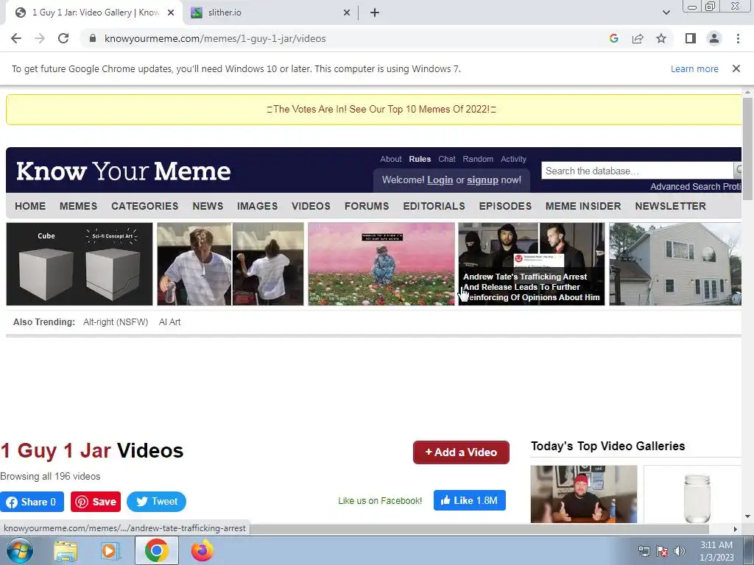754x565 pixels.
Task: Open the AI Art trending link
Action: 170,322
